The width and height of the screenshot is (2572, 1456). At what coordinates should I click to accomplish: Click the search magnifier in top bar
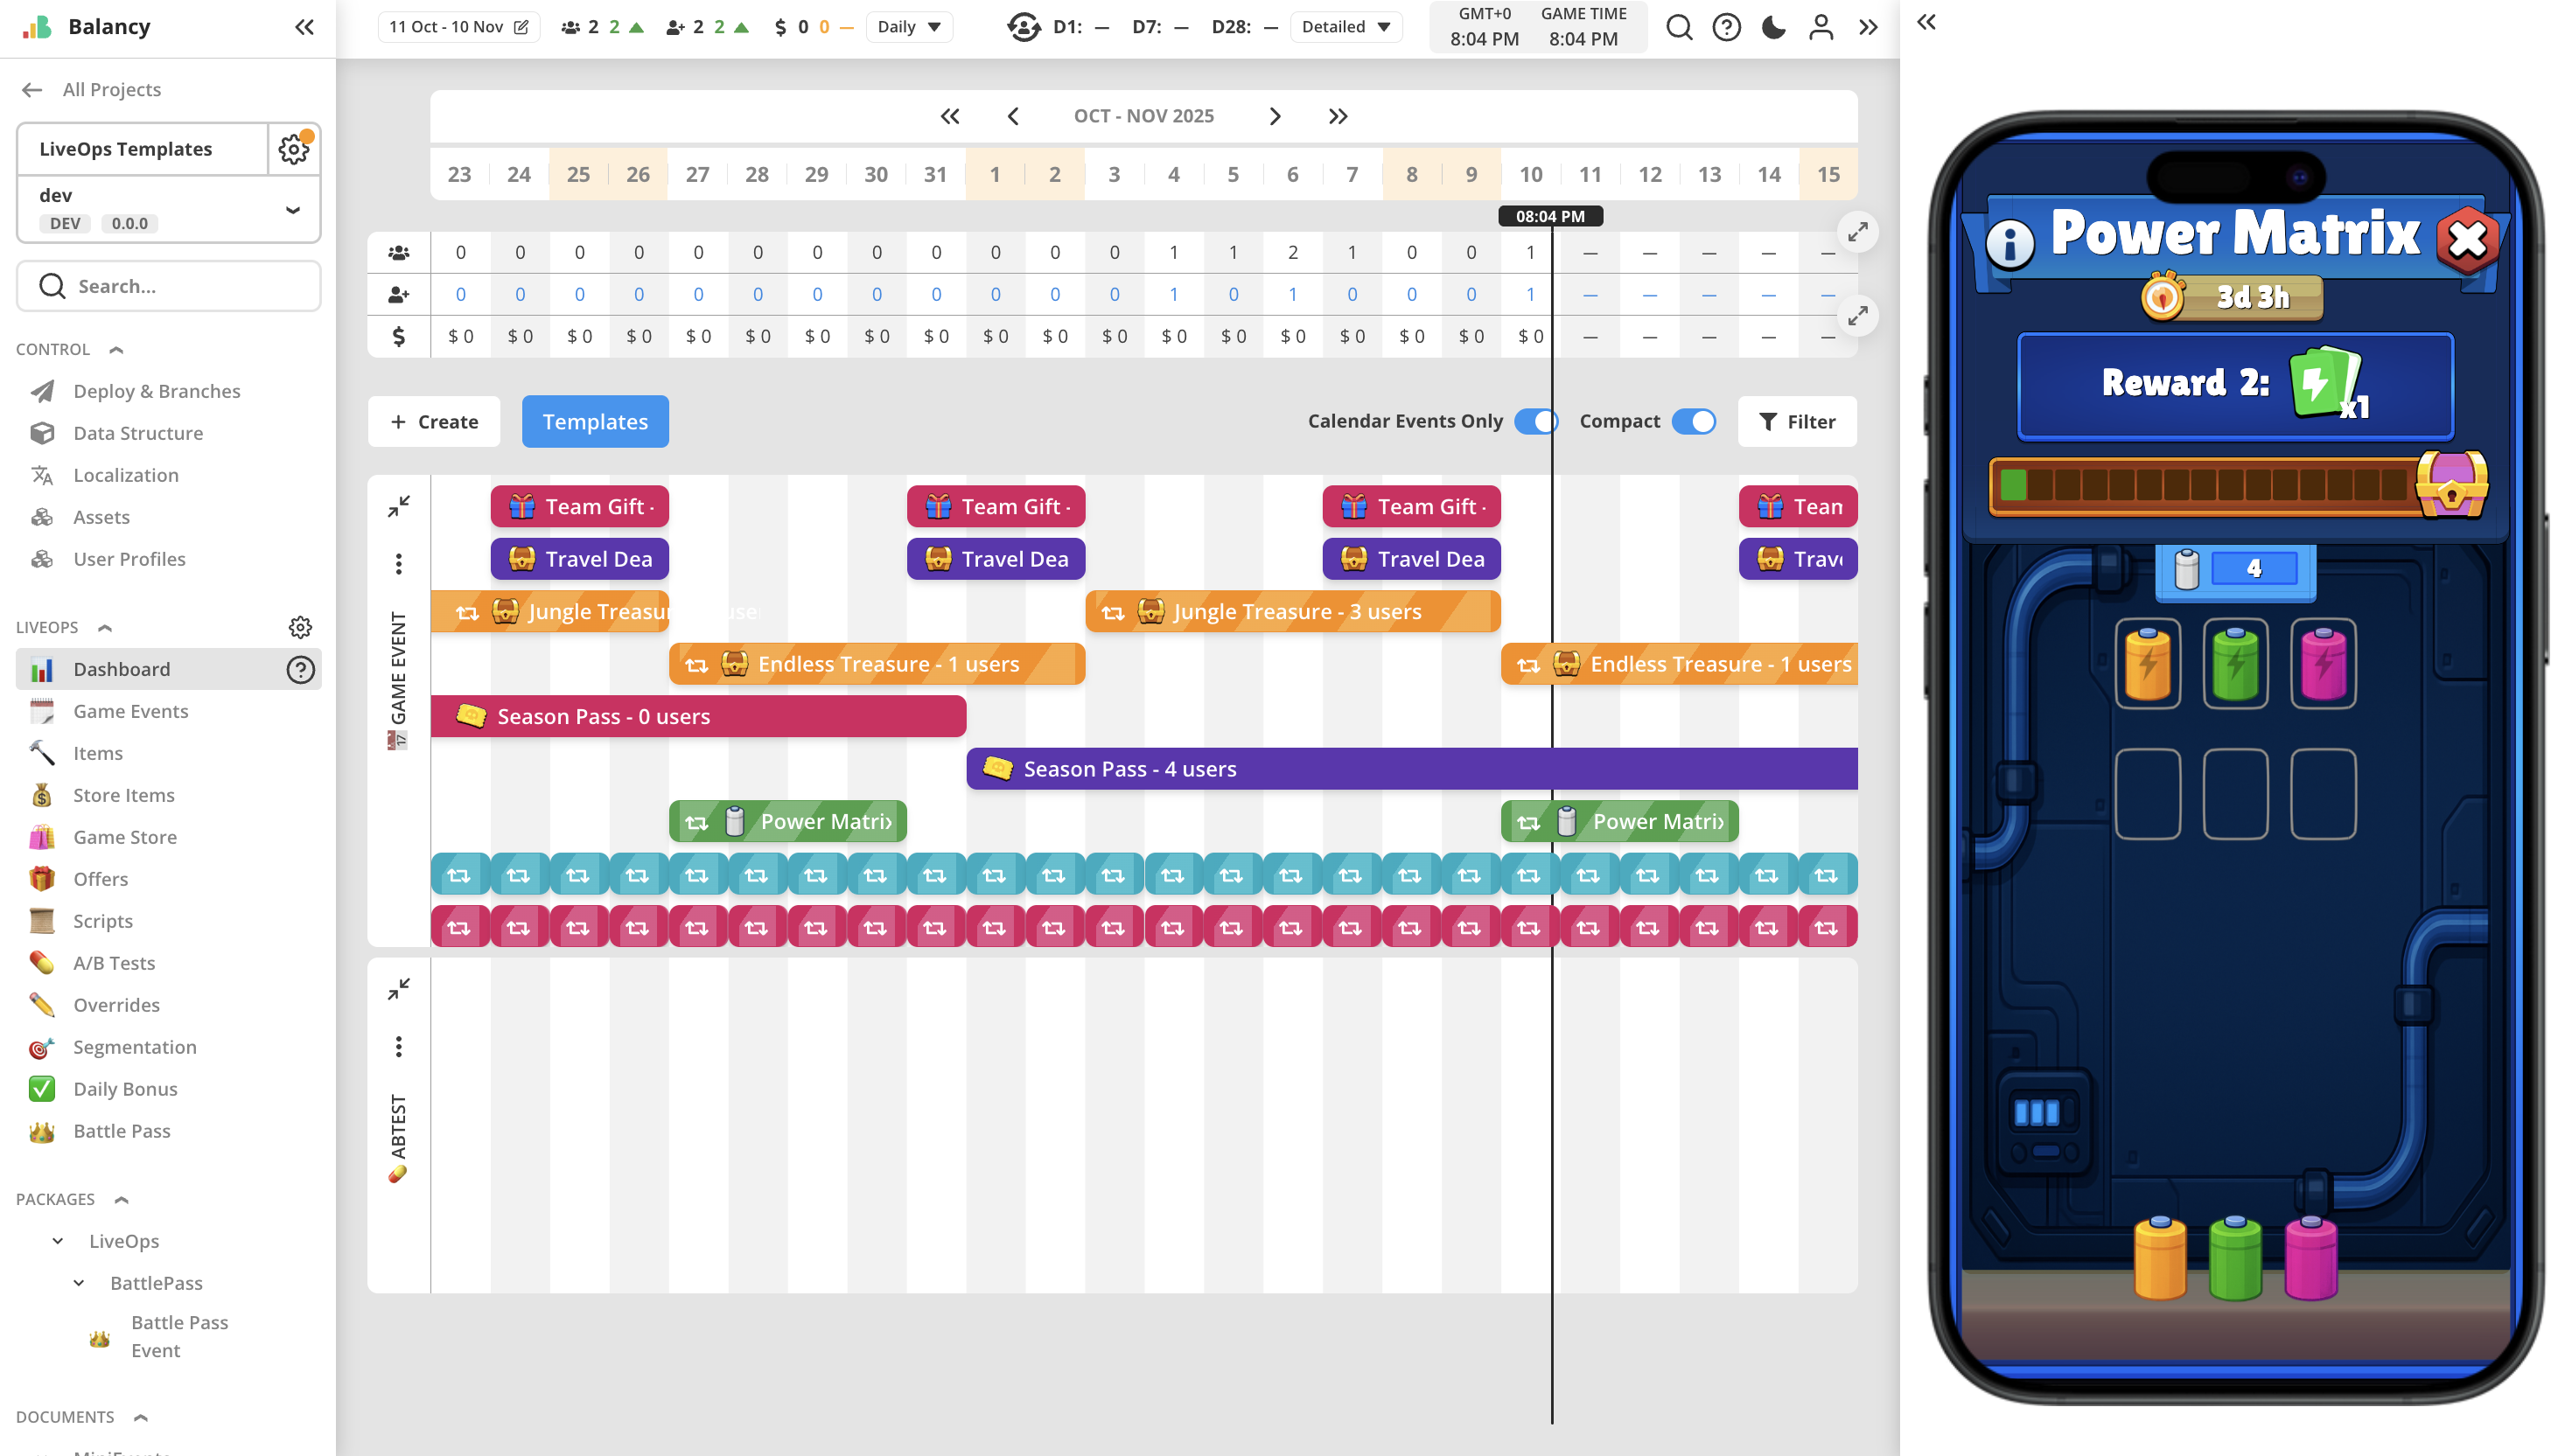(x=1679, y=27)
